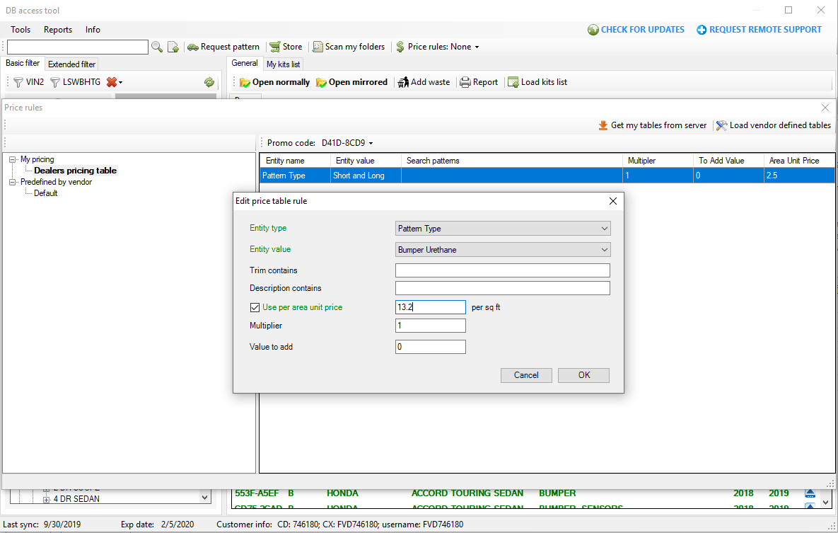Viewport: 838px width, 533px height.
Task: Click the Check for Updates icon
Action: click(593, 30)
